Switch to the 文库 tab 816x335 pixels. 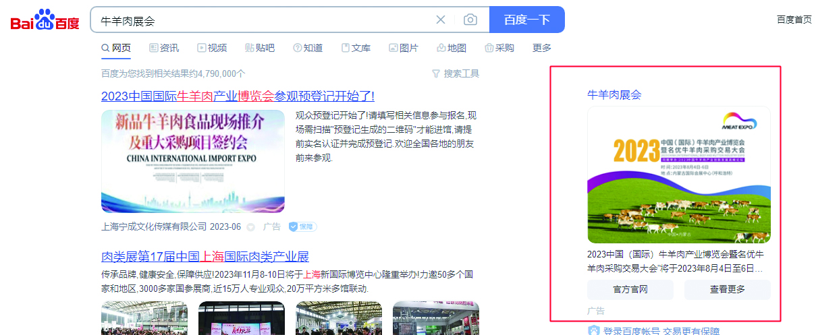[356, 48]
